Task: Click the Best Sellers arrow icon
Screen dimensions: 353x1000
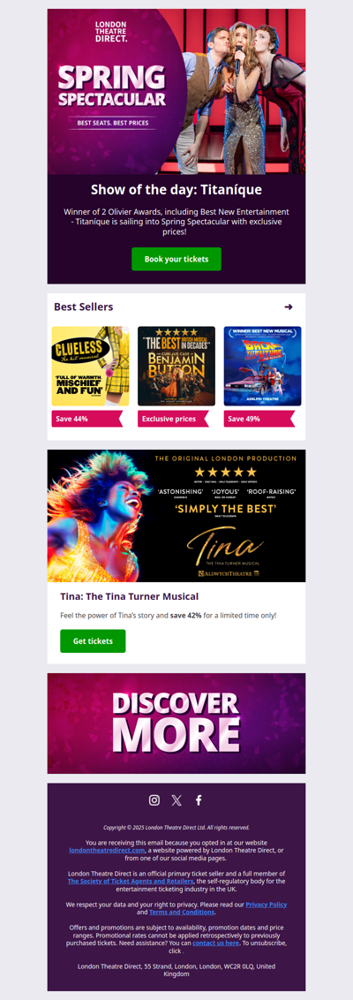Action: click(x=289, y=307)
